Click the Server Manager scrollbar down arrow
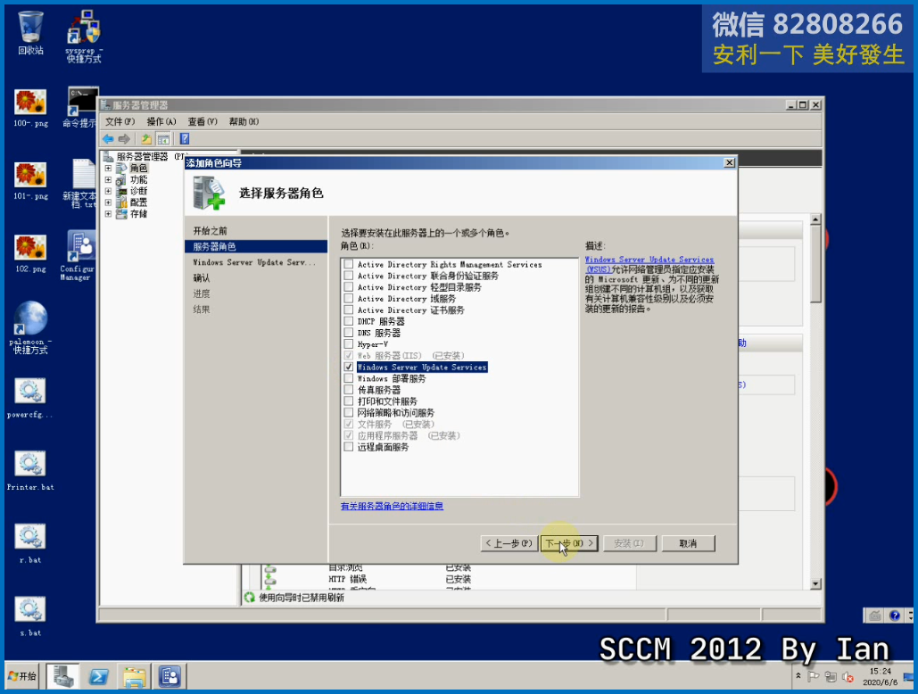 (x=815, y=584)
